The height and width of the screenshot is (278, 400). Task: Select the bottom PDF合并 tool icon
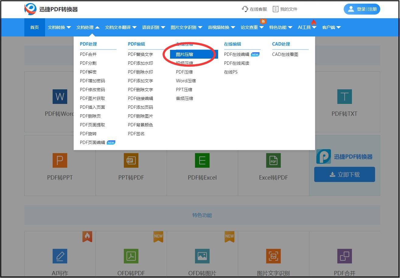(x=344, y=256)
